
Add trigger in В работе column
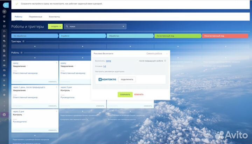click(x=83, y=46)
